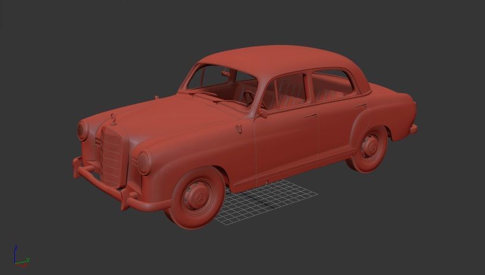Select the car's front wheel hubcap
Viewport: 485px width, 275px height.
click(198, 196)
